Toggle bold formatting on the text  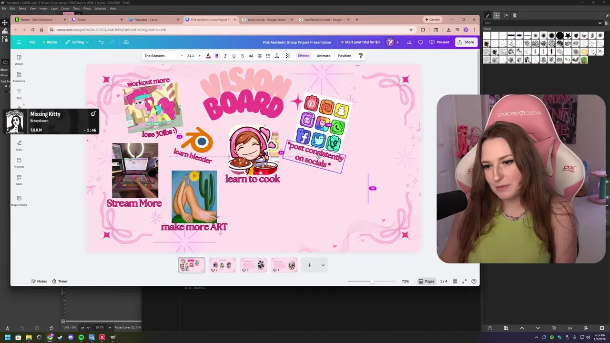pyautogui.click(x=217, y=56)
